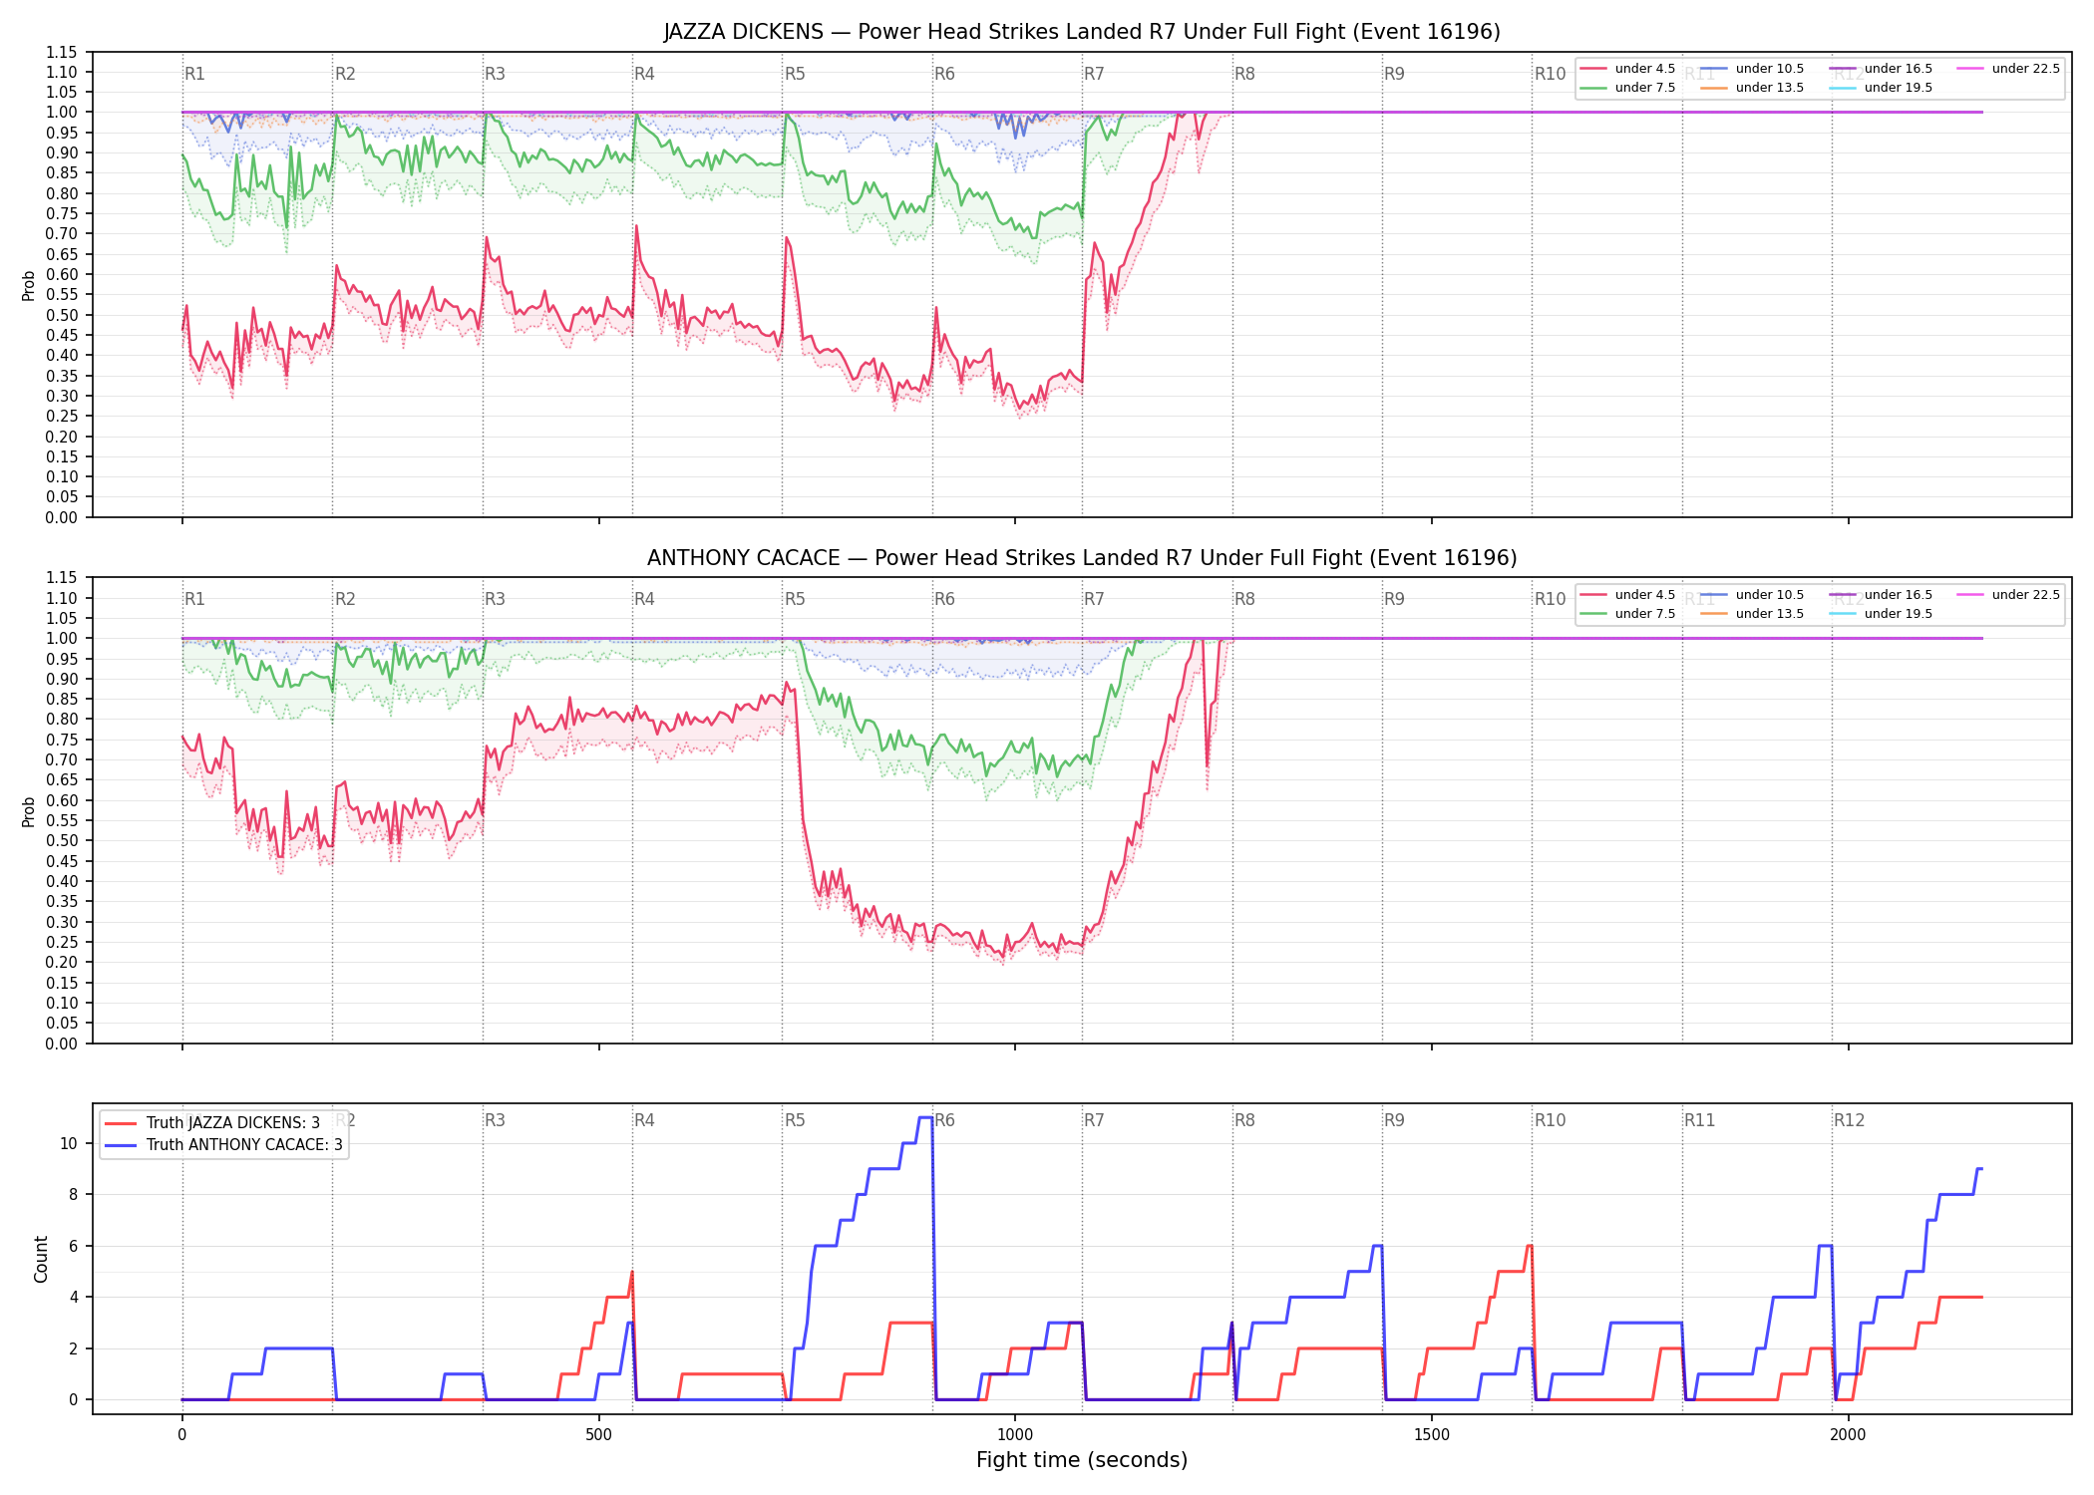Click the R3 round marker in top chart
2094x1495 pixels.
tap(495, 74)
